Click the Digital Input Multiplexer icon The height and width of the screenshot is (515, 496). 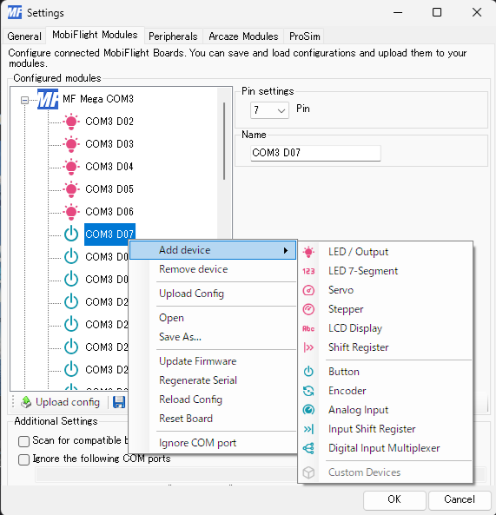pos(308,448)
